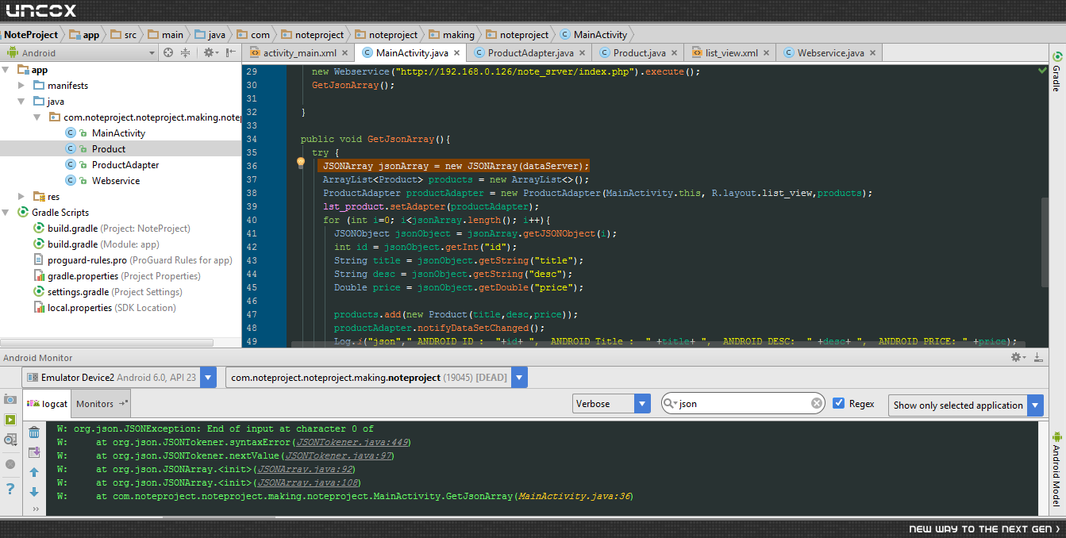Open the logcat tab
Image resolution: width=1066 pixels, height=538 pixels.
pyautogui.click(x=48, y=404)
